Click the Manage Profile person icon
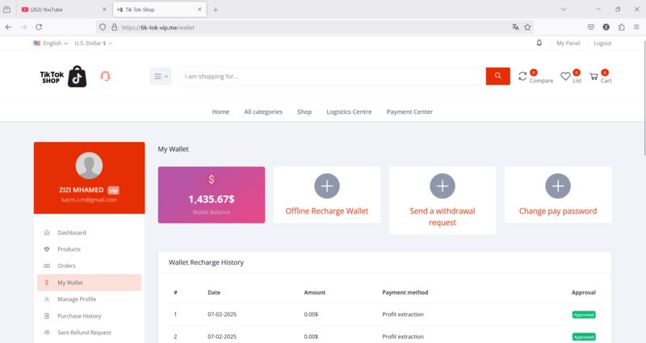 click(x=47, y=299)
